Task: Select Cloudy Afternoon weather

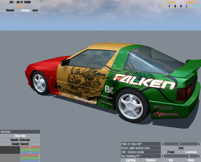Action: pyautogui.click(x=20, y=140)
